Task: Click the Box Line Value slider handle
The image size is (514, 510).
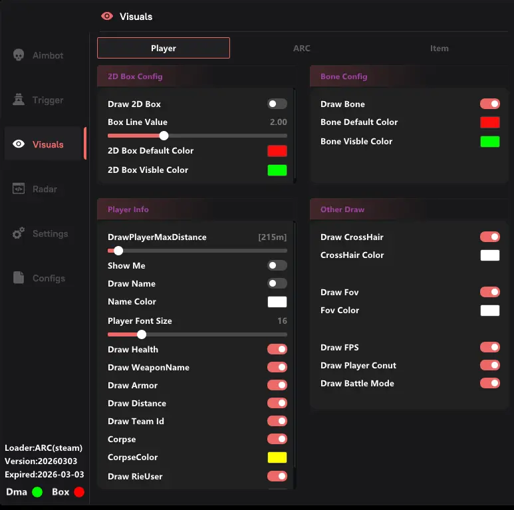Action: click(x=164, y=136)
